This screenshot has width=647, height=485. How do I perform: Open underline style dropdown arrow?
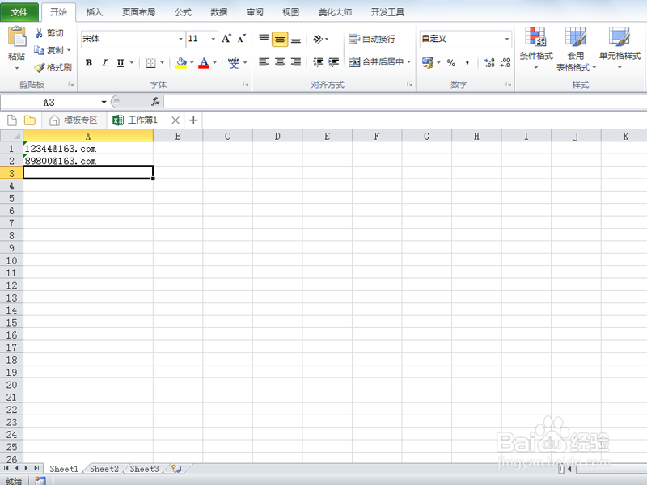coord(132,63)
